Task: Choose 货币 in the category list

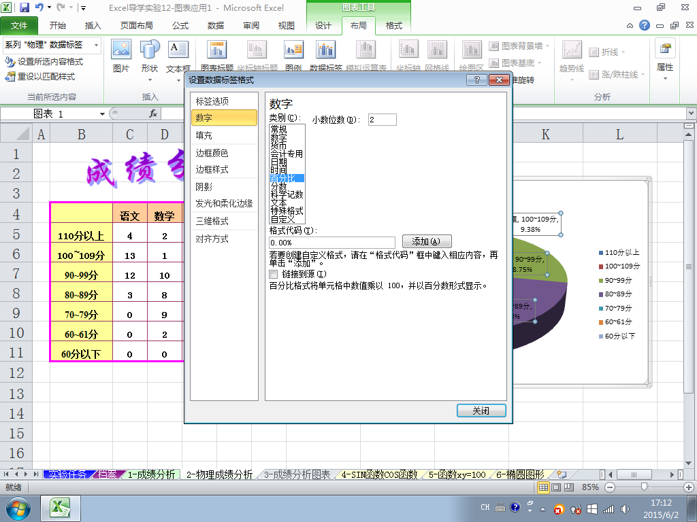Action: (x=287, y=145)
